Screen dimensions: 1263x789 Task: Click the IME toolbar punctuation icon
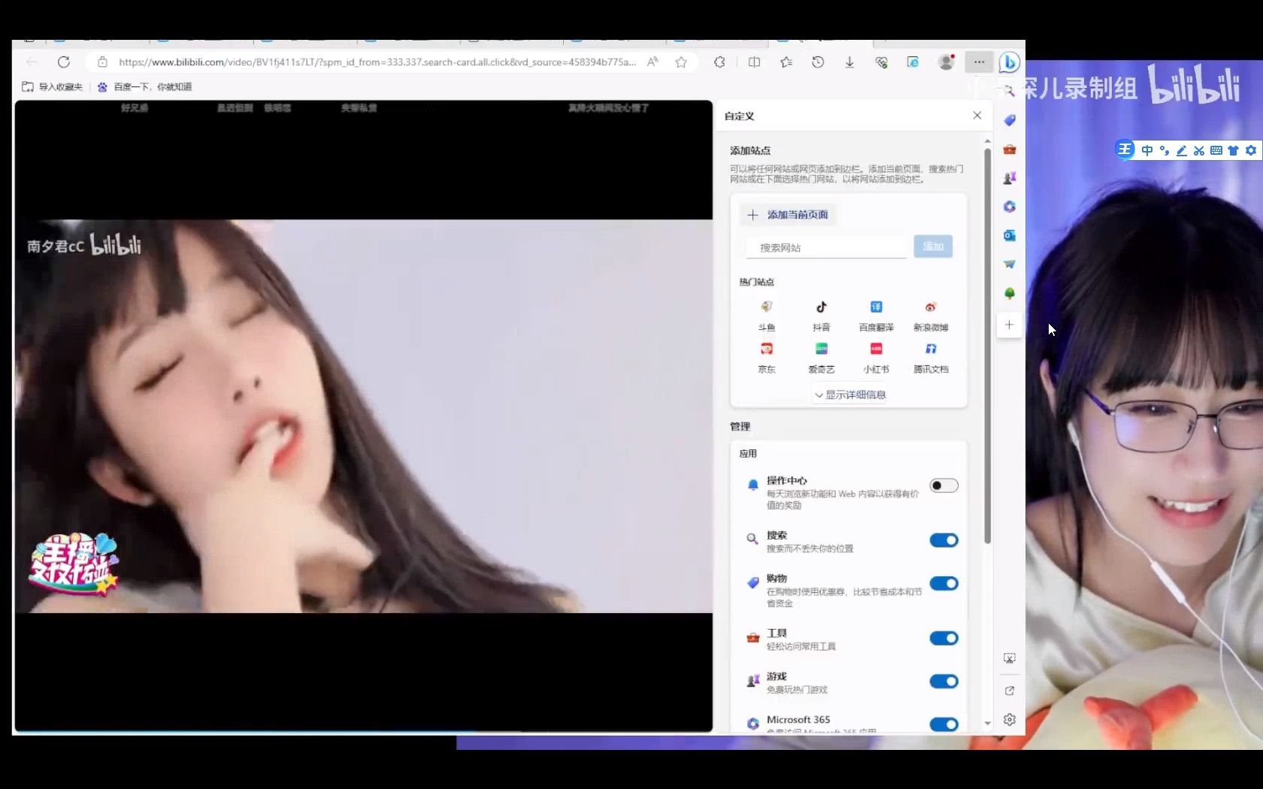tap(1164, 150)
